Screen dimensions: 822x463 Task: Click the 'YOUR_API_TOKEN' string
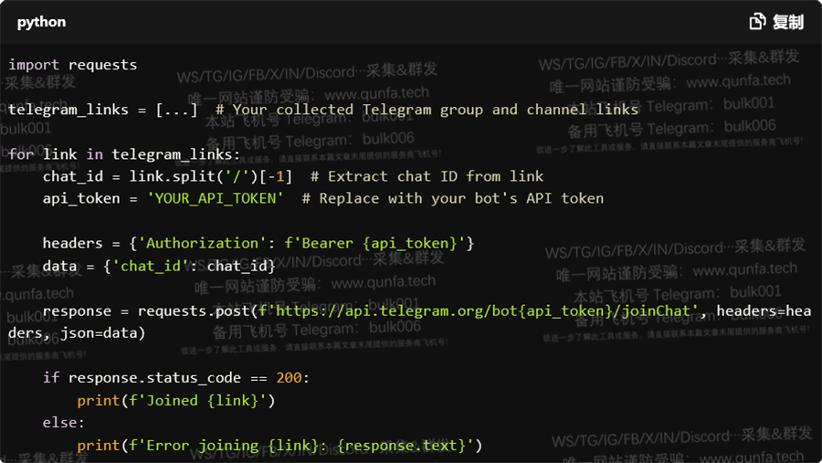215,199
